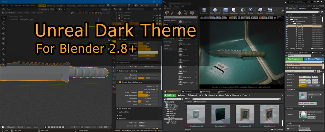Click the Import button in Content Browser
Image resolution: width=325 pixels, height=132 pixels.
point(181,95)
